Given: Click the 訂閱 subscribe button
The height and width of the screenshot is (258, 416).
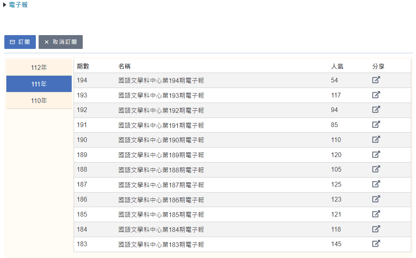Looking at the screenshot, I should point(20,42).
